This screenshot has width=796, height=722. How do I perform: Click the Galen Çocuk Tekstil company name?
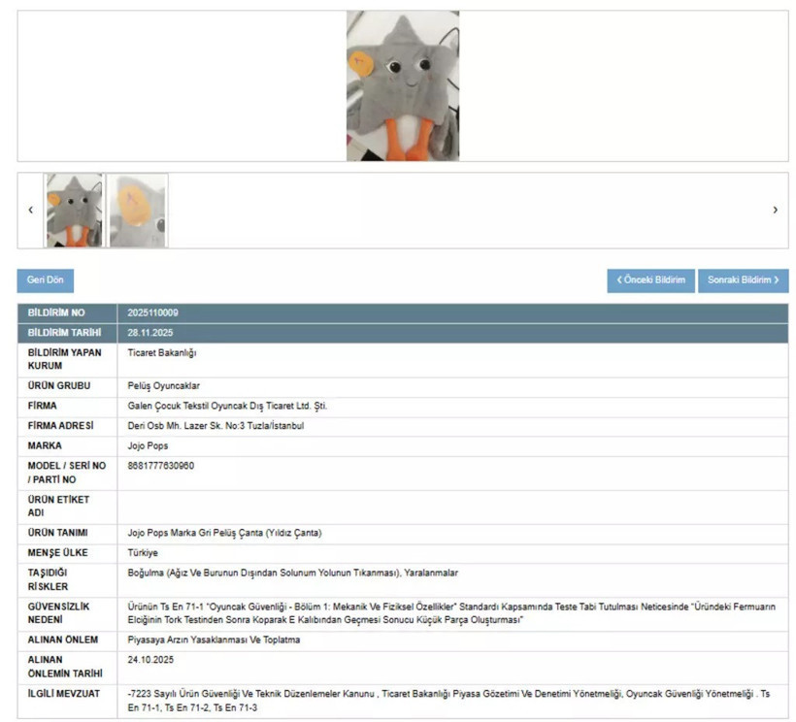click(227, 406)
